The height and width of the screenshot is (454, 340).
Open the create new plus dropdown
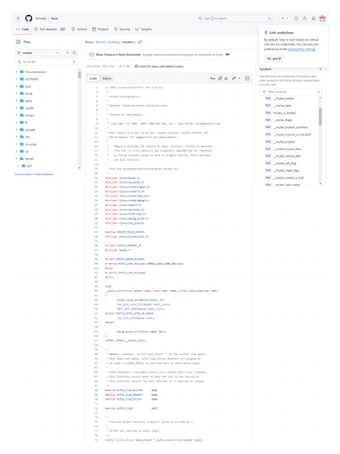pyautogui.click(x=285, y=18)
